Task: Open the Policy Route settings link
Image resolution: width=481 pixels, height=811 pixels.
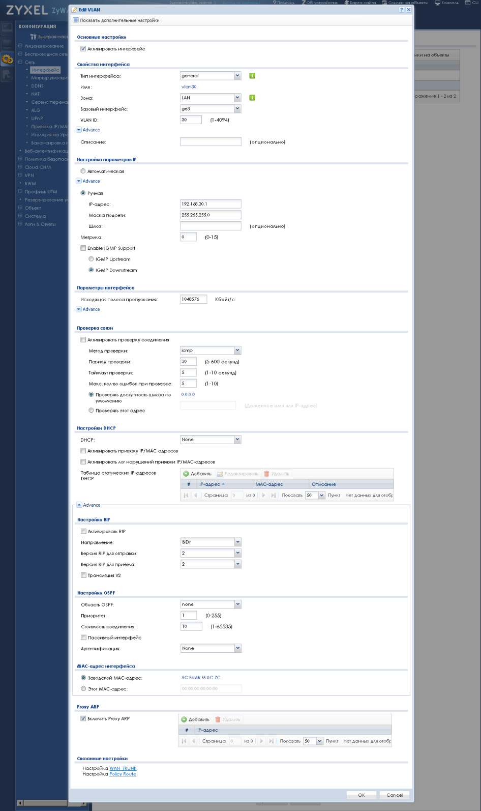Action: pyautogui.click(x=123, y=774)
